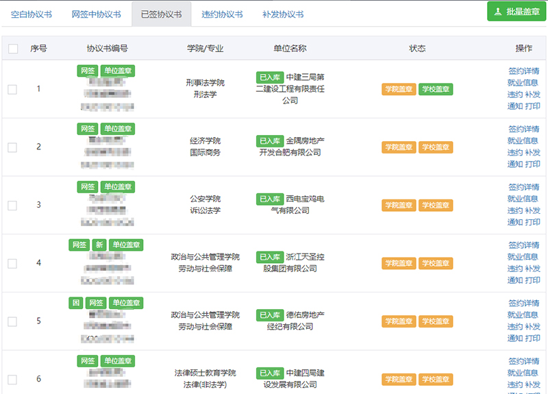Select the checkbox for row 3

[12, 205]
